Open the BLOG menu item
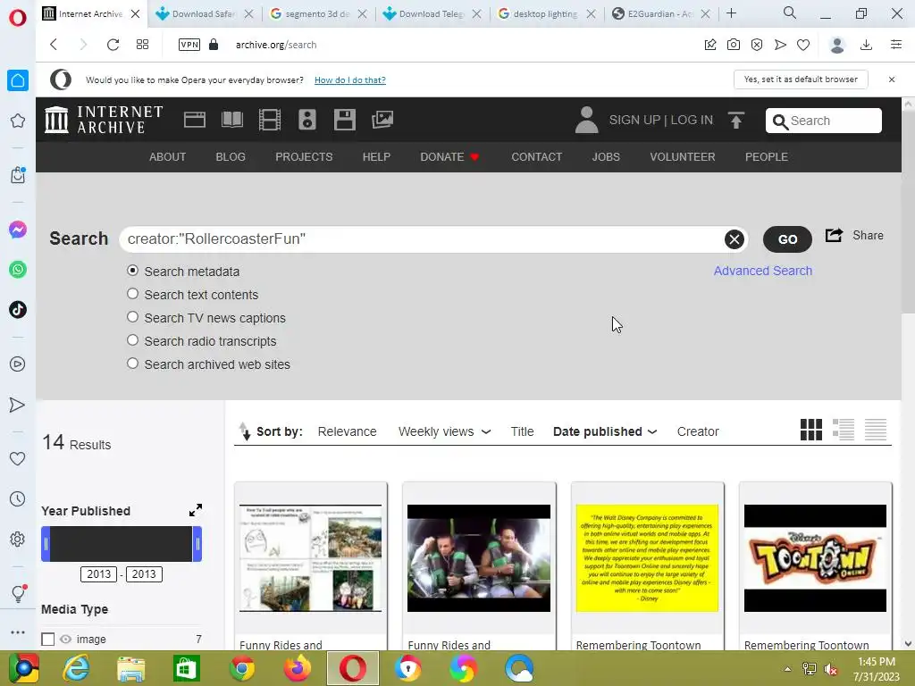Image resolution: width=915 pixels, height=686 pixels. 231,157
